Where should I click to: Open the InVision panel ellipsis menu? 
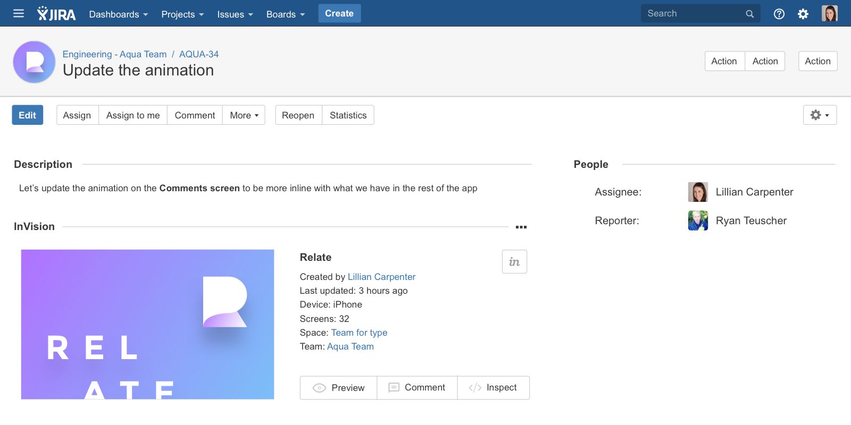[x=521, y=227]
